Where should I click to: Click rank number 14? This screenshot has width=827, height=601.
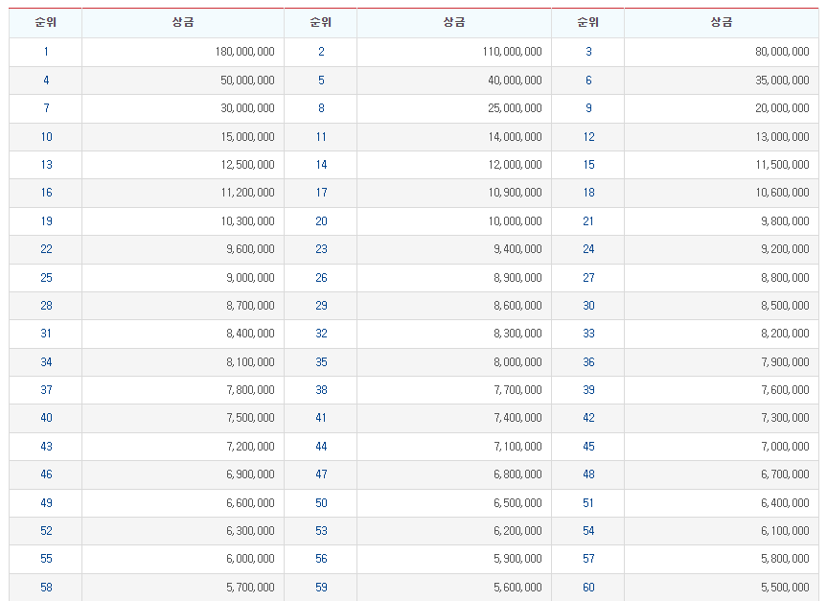pos(321,165)
